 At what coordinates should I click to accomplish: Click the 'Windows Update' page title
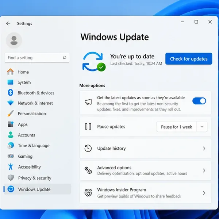tap(115, 37)
